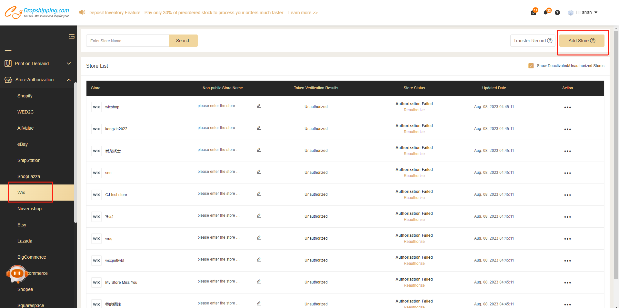Image resolution: width=619 pixels, height=308 pixels.
Task: Open action menu for kangxin2022 store
Action: pos(567,129)
